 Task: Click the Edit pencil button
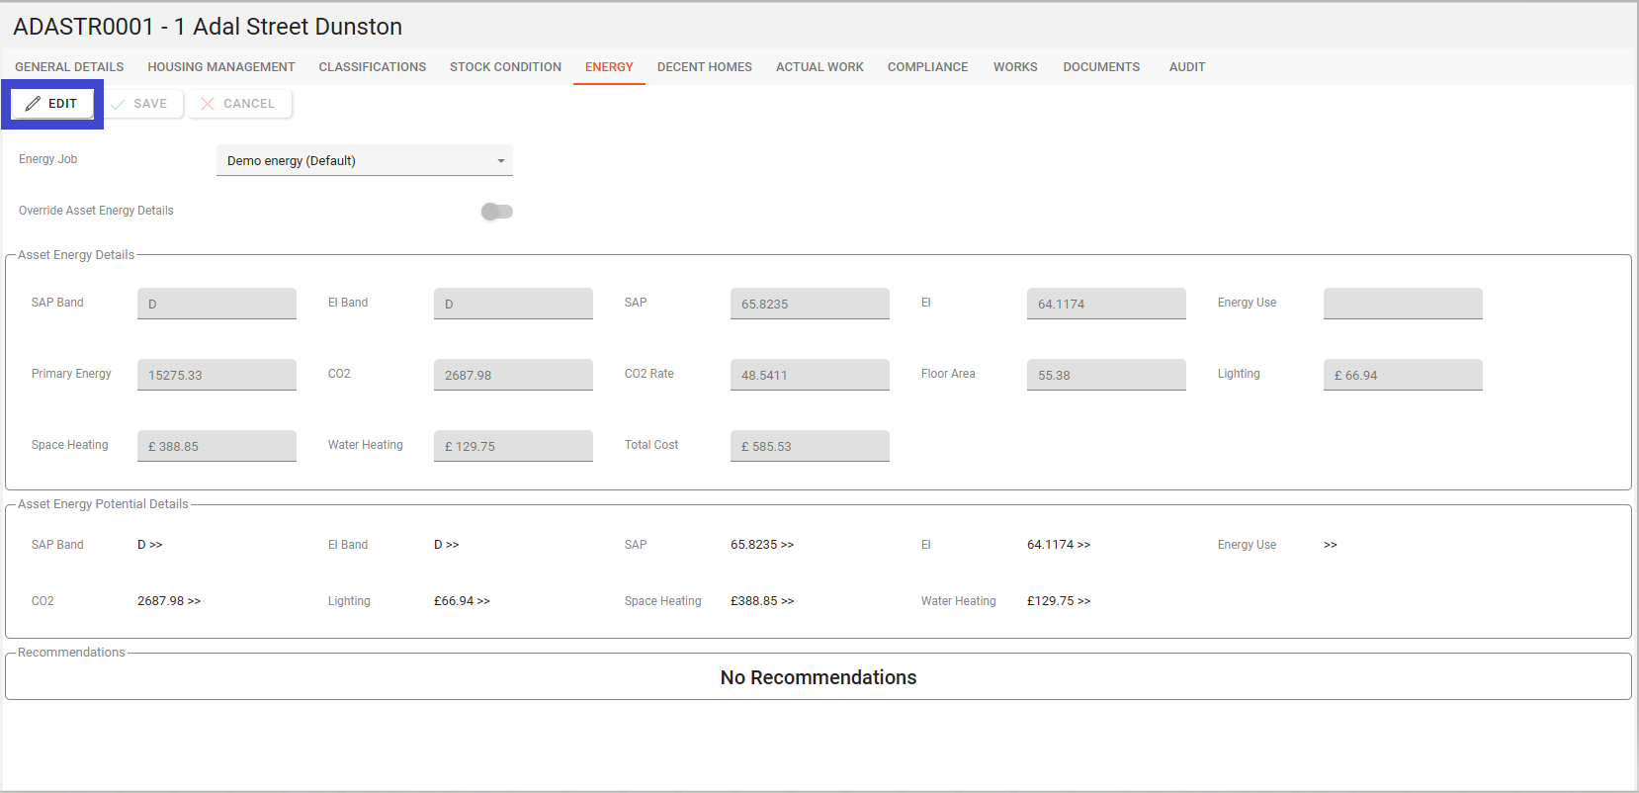(x=52, y=104)
